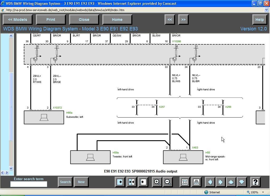Click connector label X257

(162, 107)
